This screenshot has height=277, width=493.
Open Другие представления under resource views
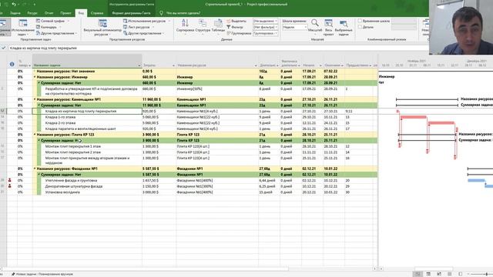144,33
